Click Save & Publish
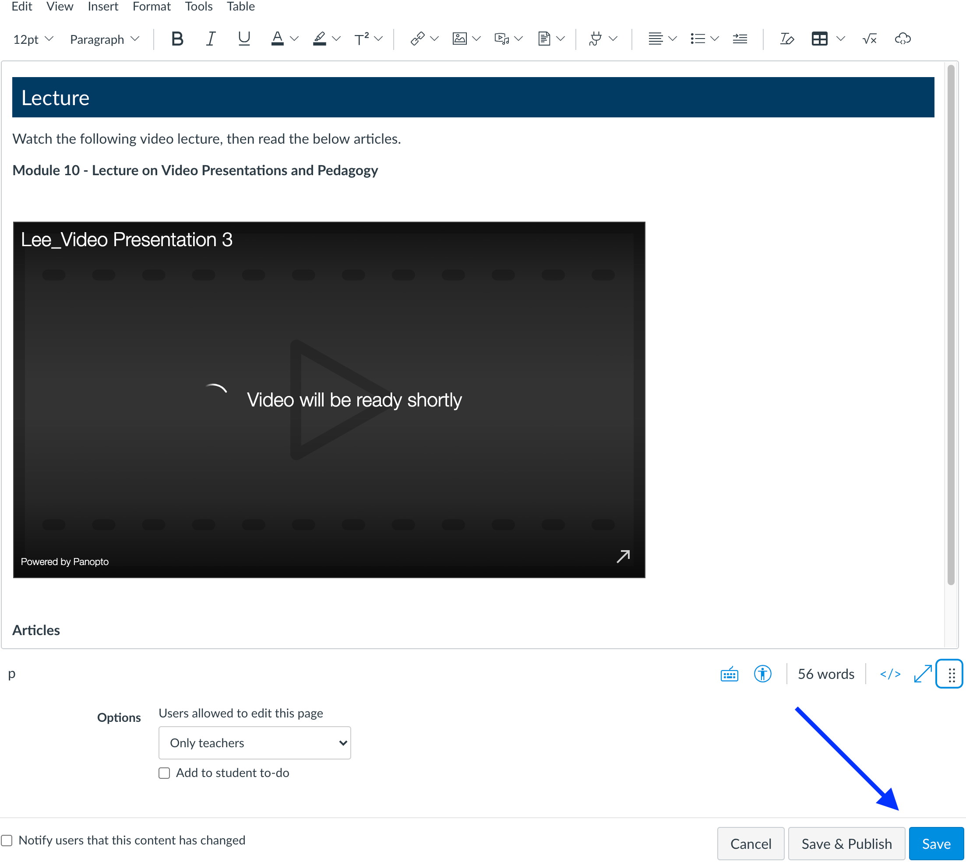966x862 pixels. (x=846, y=844)
